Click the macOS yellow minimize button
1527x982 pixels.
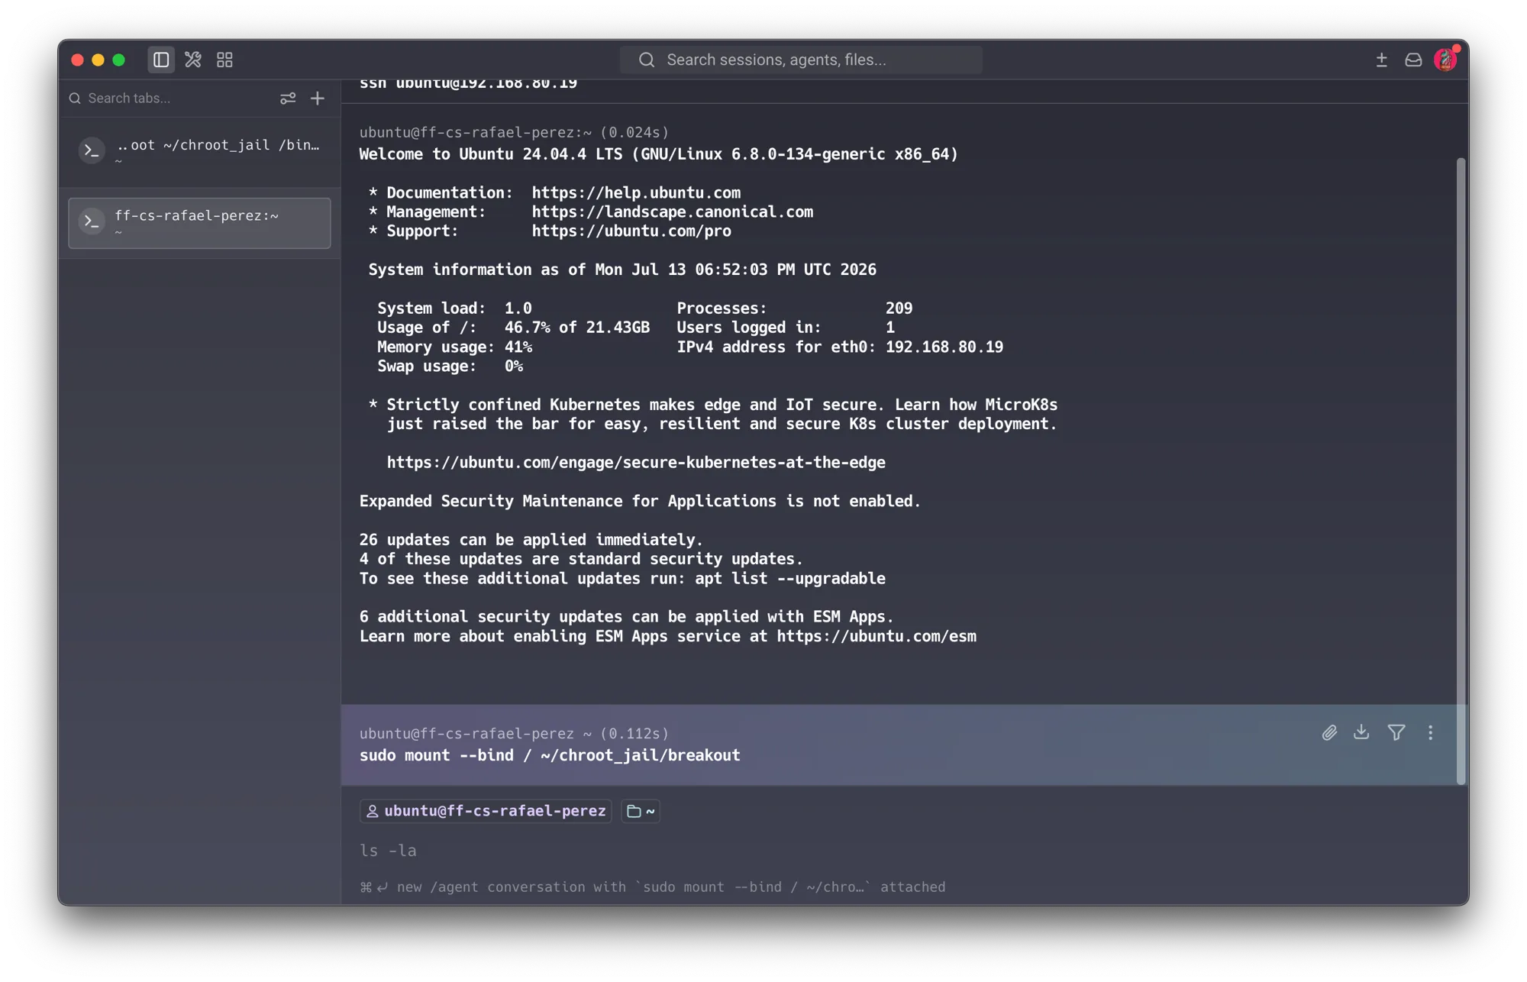(x=98, y=60)
